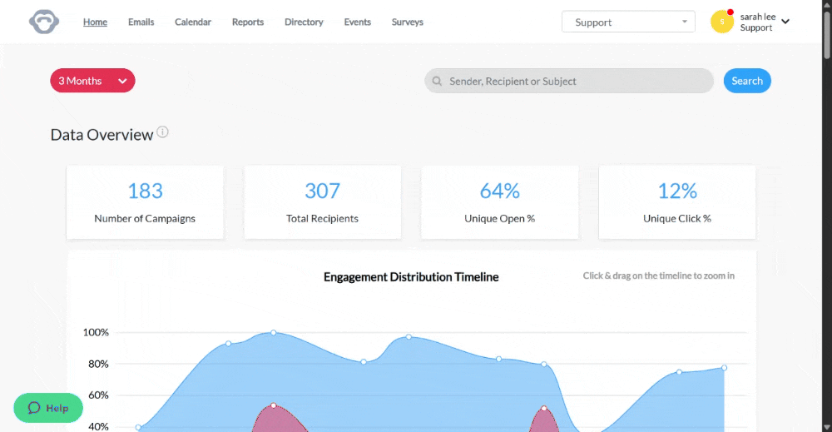Expand the user account menu chevron
Image resolution: width=832 pixels, height=432 pixels.
pyautogui.click(x=785, y=22)
